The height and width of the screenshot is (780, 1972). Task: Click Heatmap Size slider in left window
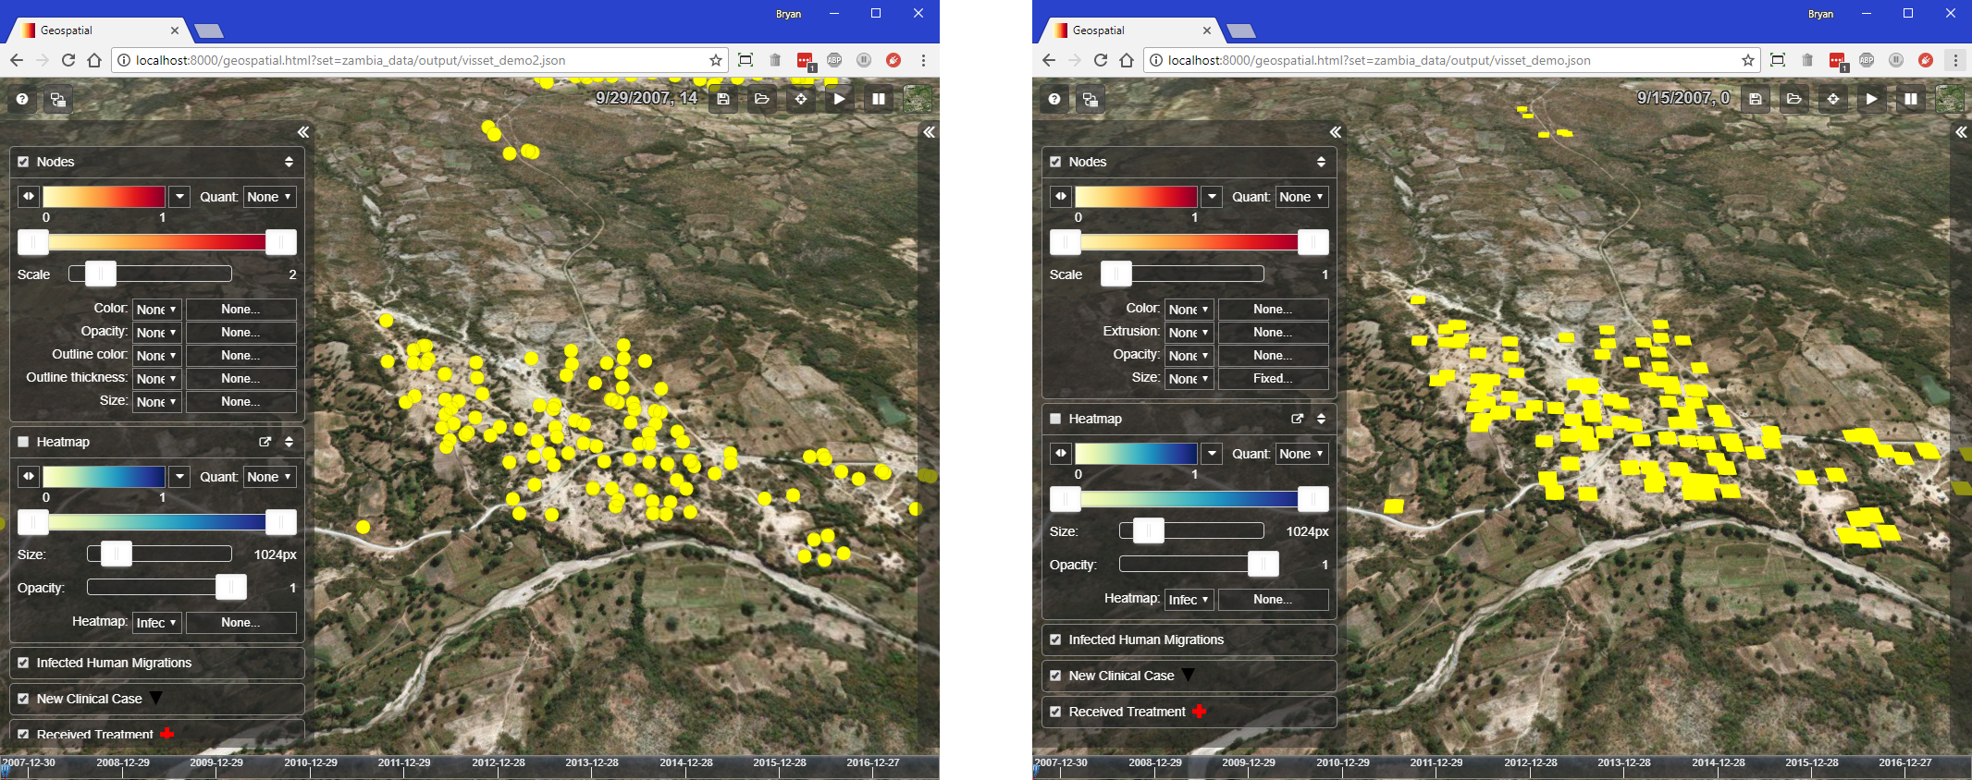(x=159, y=555)
